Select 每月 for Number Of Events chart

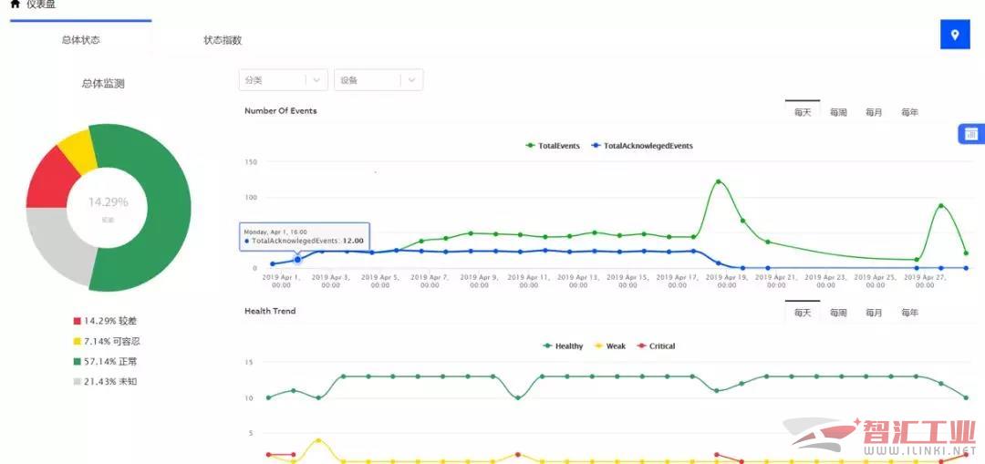pos(874,112)
